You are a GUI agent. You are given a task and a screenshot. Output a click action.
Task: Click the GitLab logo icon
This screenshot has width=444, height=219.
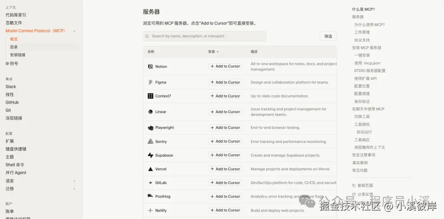pyautogui.click(x=150, y=183)
